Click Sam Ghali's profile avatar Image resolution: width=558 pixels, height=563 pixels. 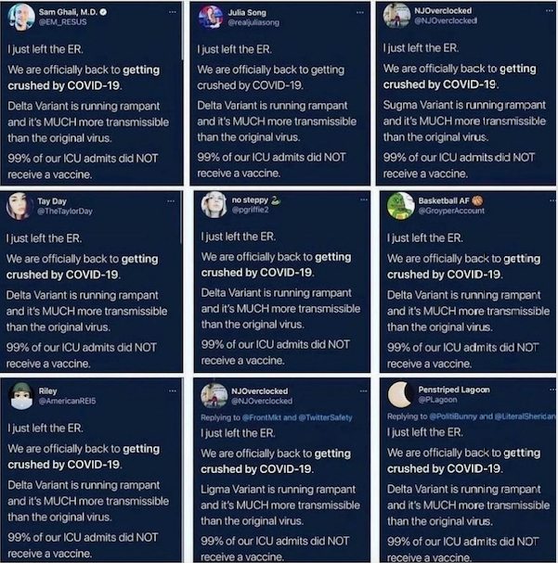(x=21, y=16)
